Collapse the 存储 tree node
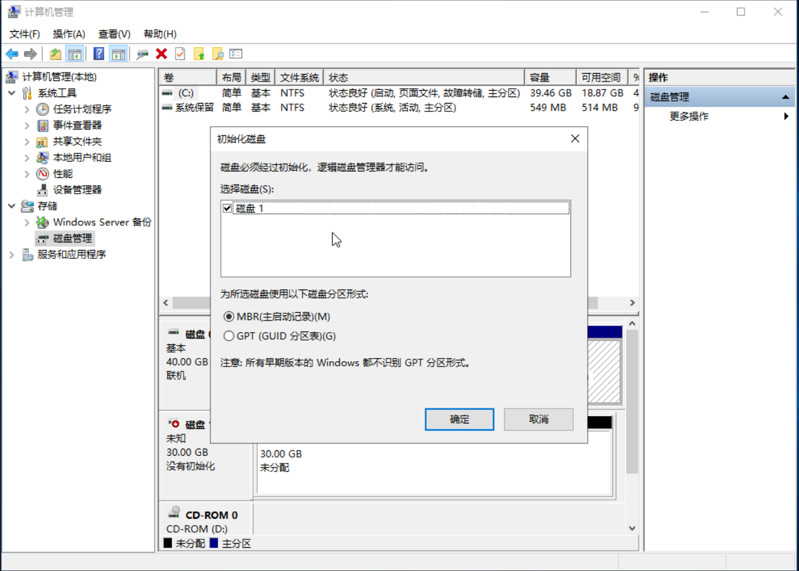Image resolution: width=799 pixels, height=571 pixels. [x=12, y=206]
